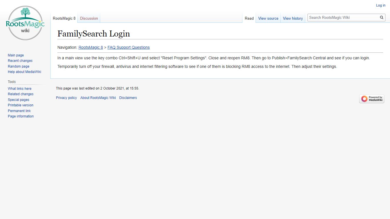Image resolution: width=390 pixels, height=219 pixels.
Task: Open Permanent link tool
Action: pyautogui.click(x=19, y=111)
